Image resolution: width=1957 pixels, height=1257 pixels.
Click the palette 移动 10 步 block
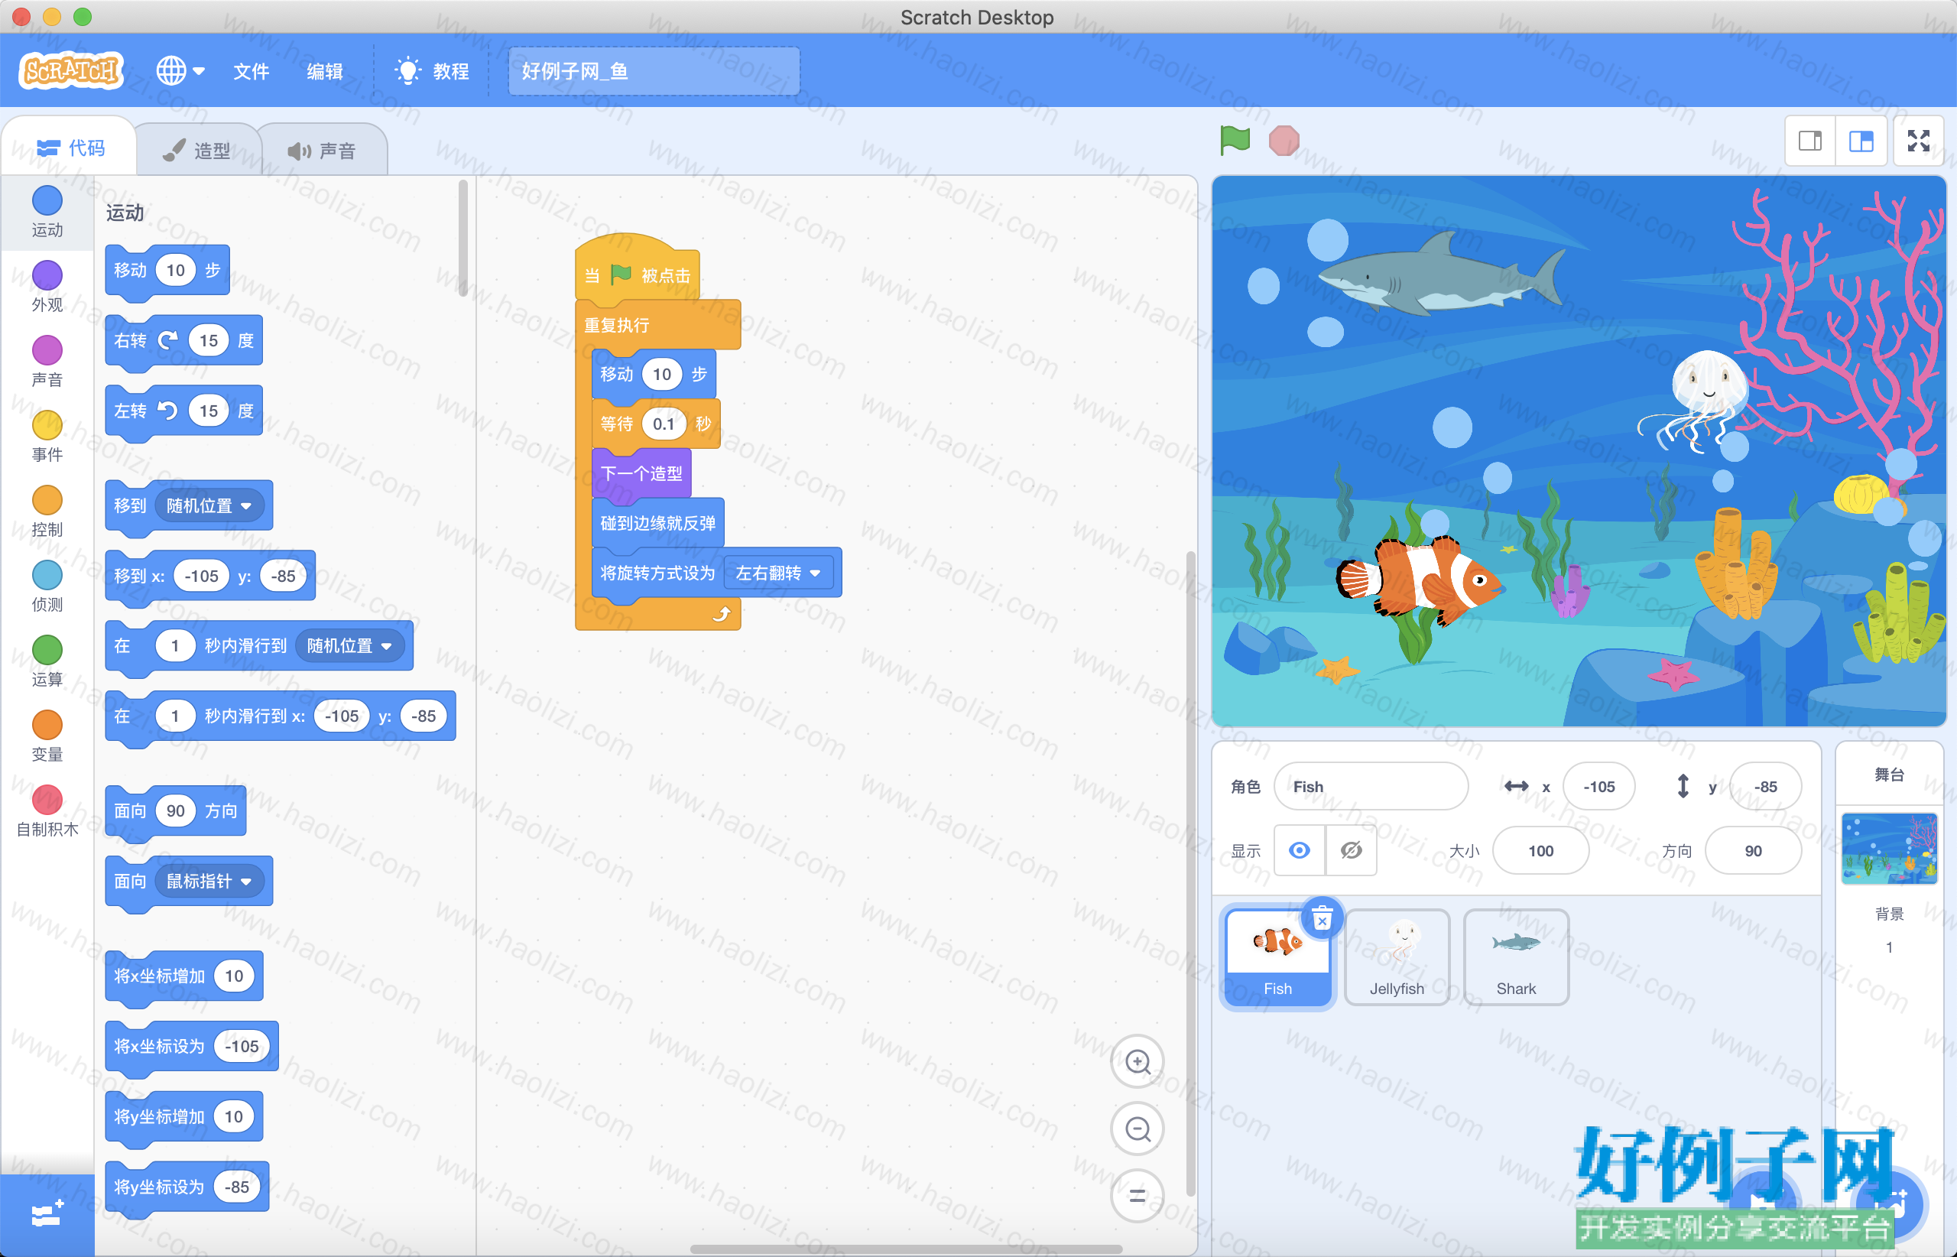coord(167,270)
